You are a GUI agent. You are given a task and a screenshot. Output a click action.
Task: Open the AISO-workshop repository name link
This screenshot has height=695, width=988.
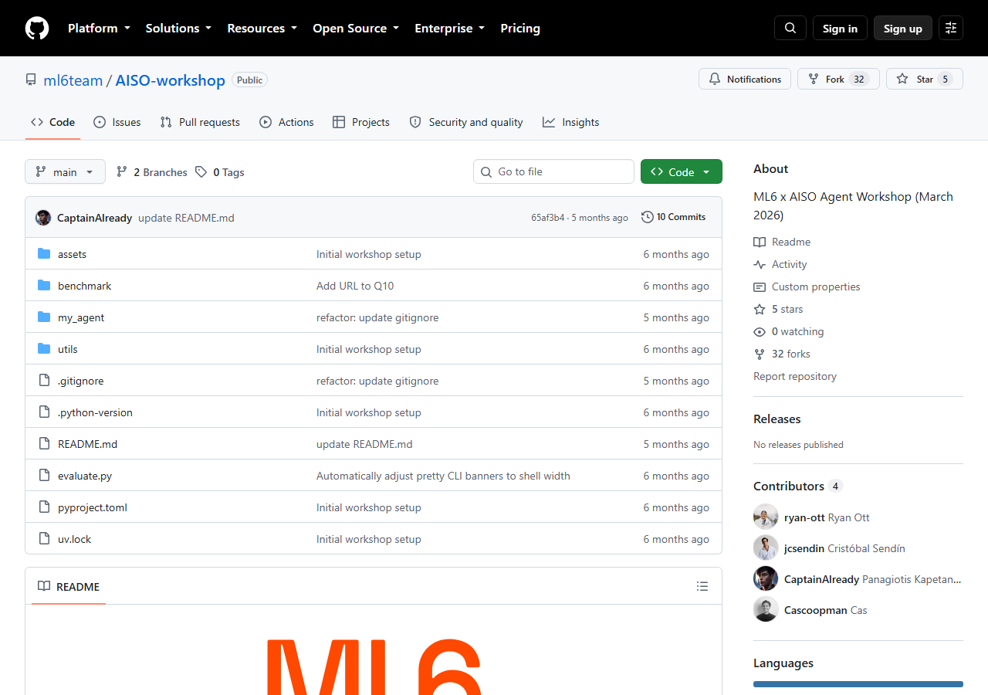click(x=170, y=80)
